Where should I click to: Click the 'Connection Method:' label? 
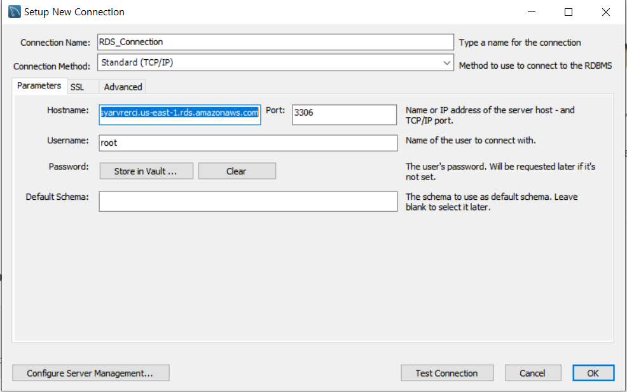(52, 66)
